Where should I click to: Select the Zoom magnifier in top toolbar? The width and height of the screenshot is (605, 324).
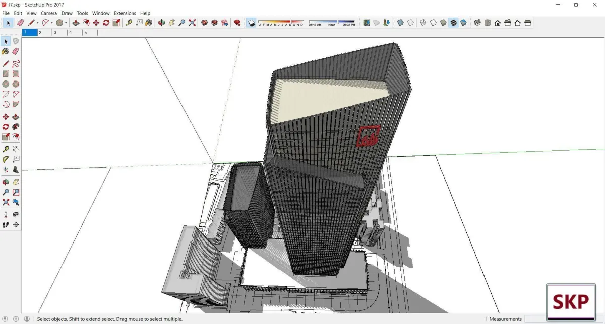pyautogui.click(x=182, y=23)
